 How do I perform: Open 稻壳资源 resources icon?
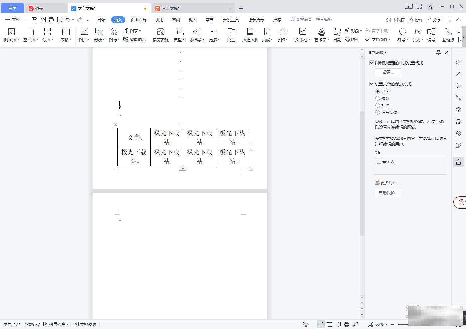coord(160,35)
